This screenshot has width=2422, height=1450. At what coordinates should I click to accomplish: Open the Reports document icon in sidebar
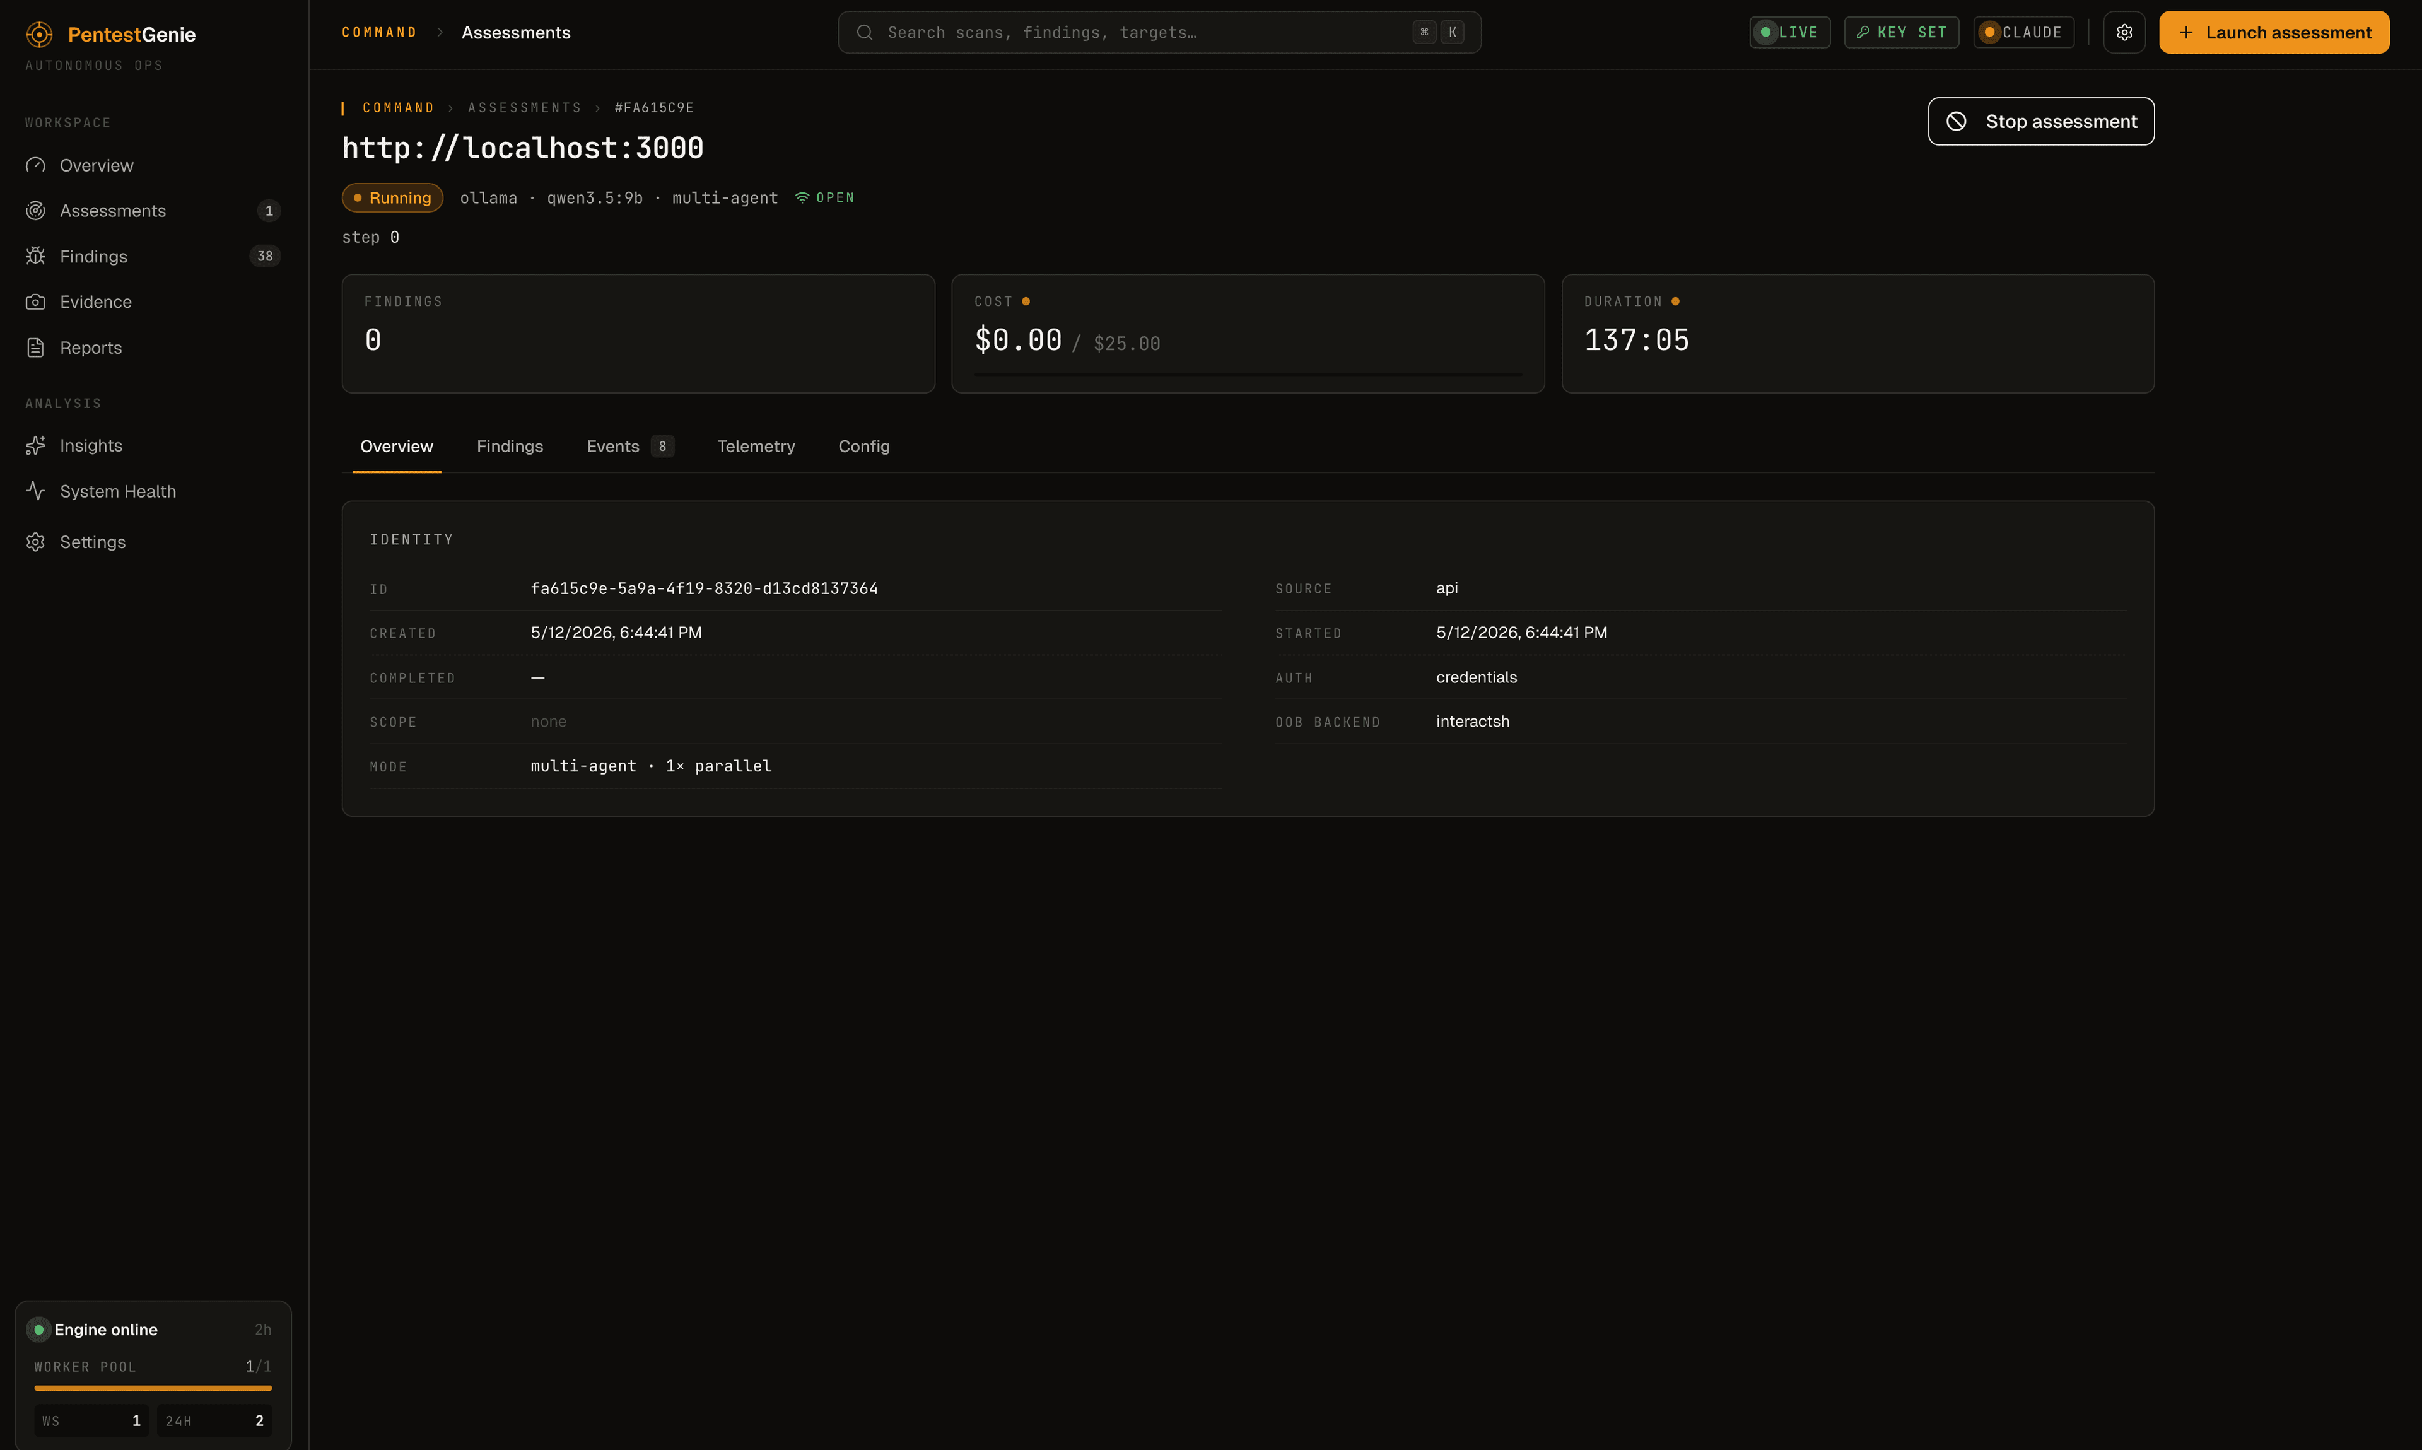[x=36, y=348]
